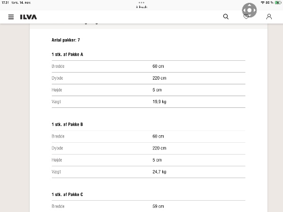The width and height of the screenshot is (283, 212).
Task: Click the 19,9 kg weight value
Action: pos(159,102)
